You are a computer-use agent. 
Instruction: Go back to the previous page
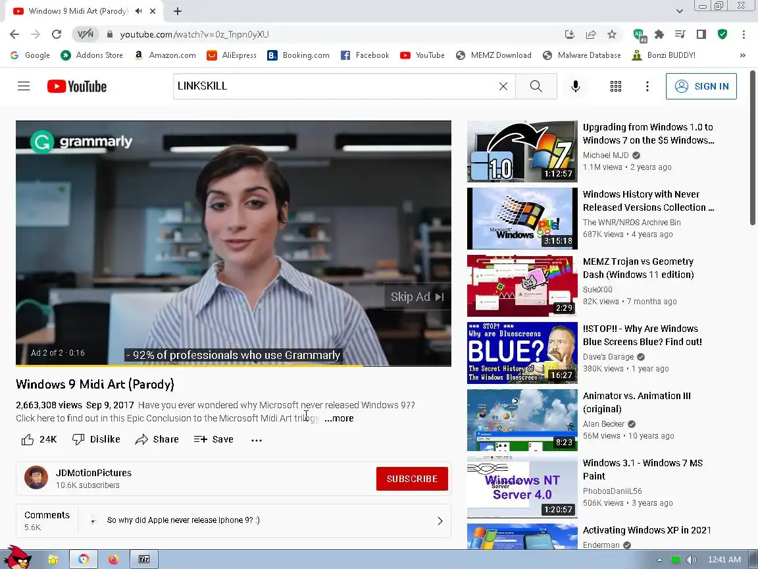pos(14,34)
